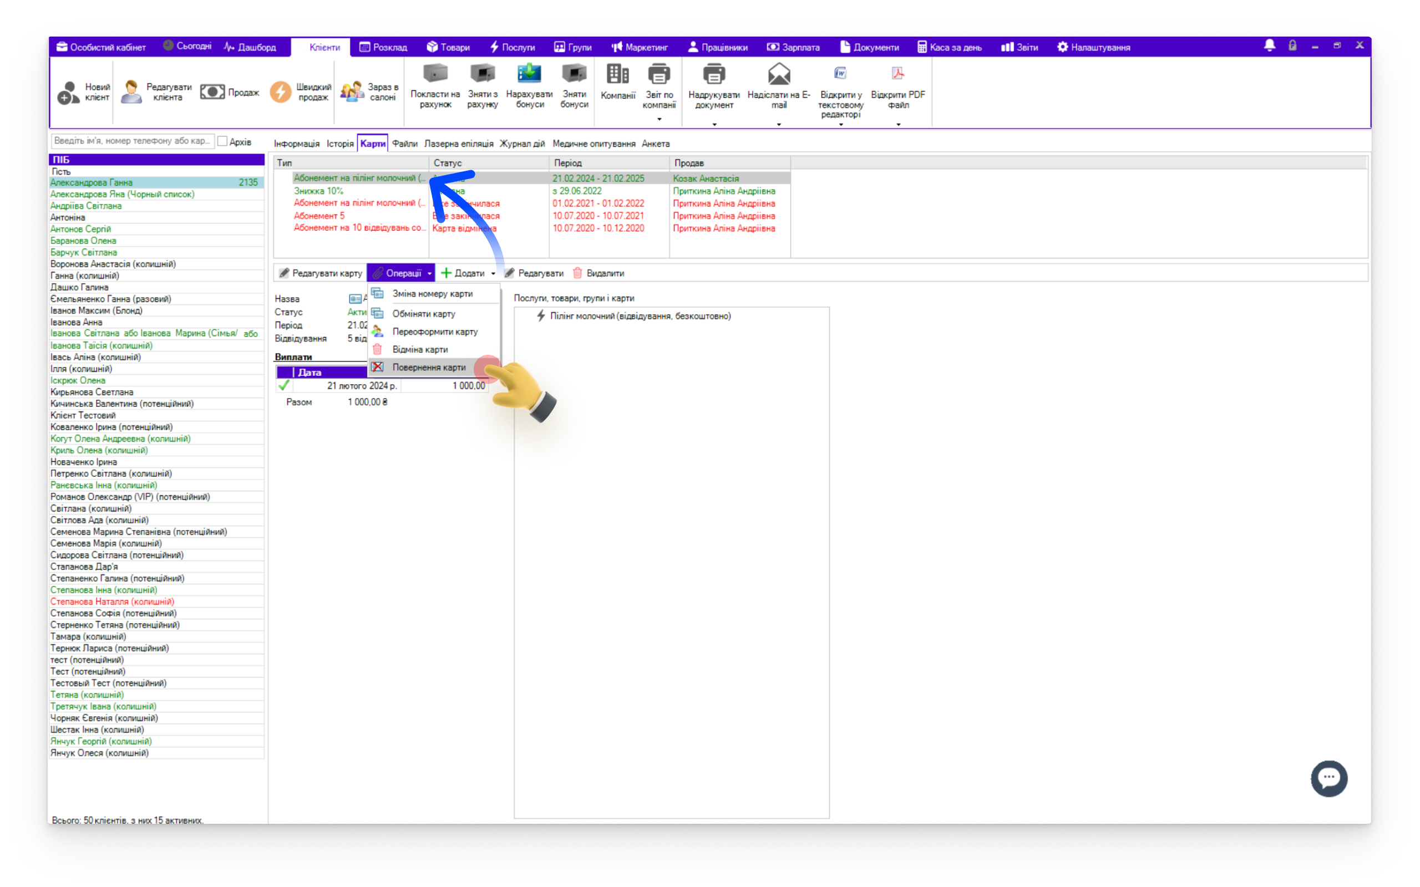Open Особистий кабінет tab
Screen dimensions: 1420x887
point(101,47)
